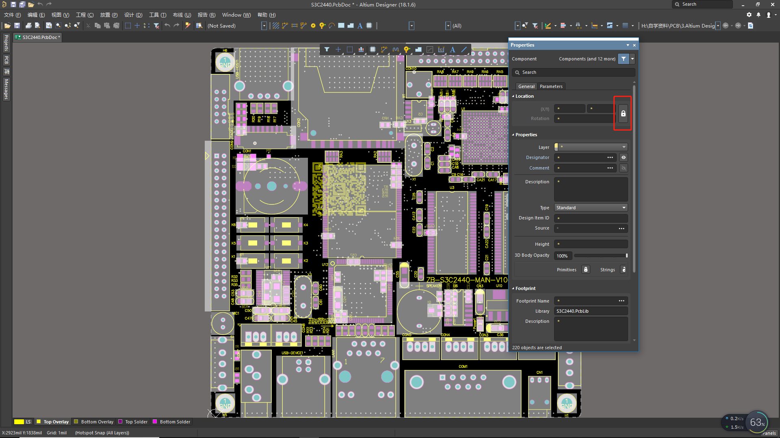Place a text string from the main toolbar
Viewport: 780px width, 438px height.
360,26
